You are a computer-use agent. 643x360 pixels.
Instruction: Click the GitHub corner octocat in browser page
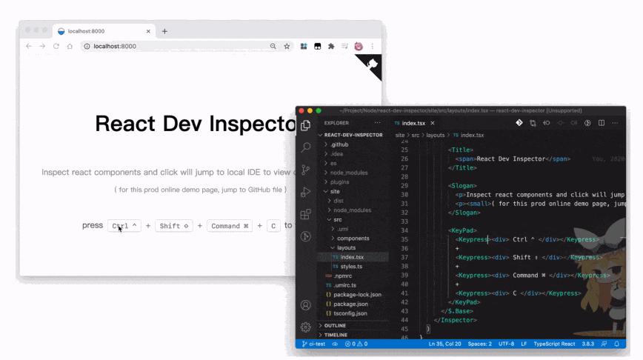coord(372,64)
